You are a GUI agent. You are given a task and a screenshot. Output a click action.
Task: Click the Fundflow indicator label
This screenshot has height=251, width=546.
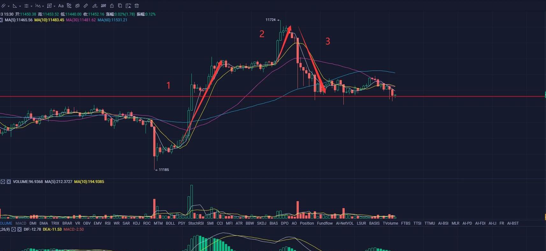point(325,223)
